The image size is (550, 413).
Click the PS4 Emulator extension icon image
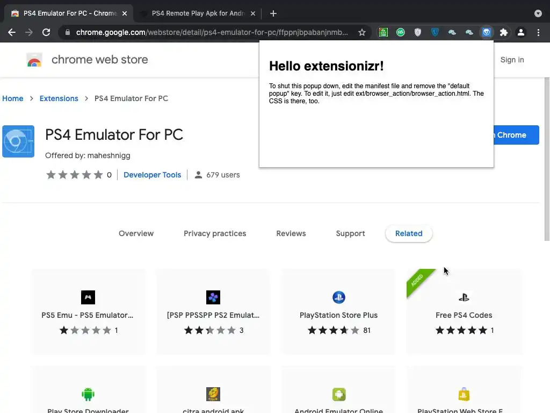click(18, 141)
